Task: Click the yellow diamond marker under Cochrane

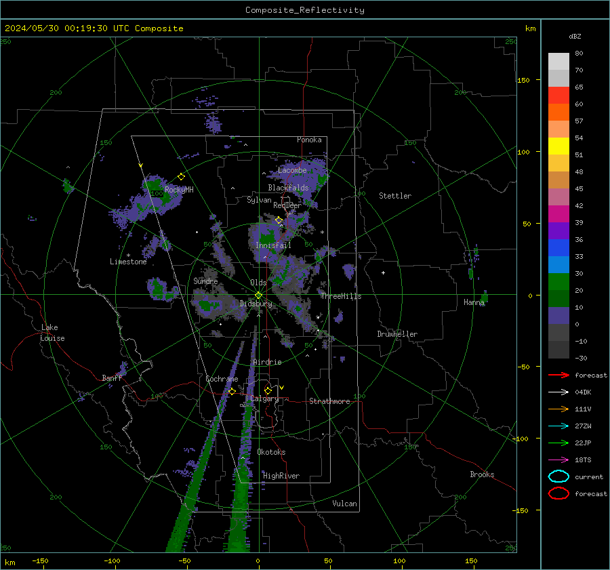Action: point(232,391)
